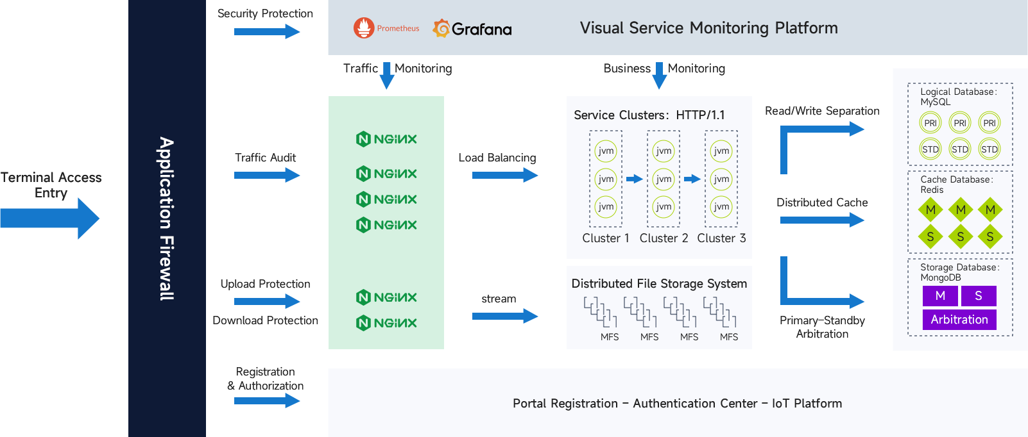Select the bottom jvm circle in Cluster 3
The height and width of the screenshot is (437, 1028).
tap(721, 206)
